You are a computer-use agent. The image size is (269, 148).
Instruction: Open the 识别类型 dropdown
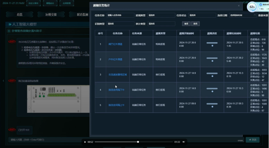(x=121, y=24)
